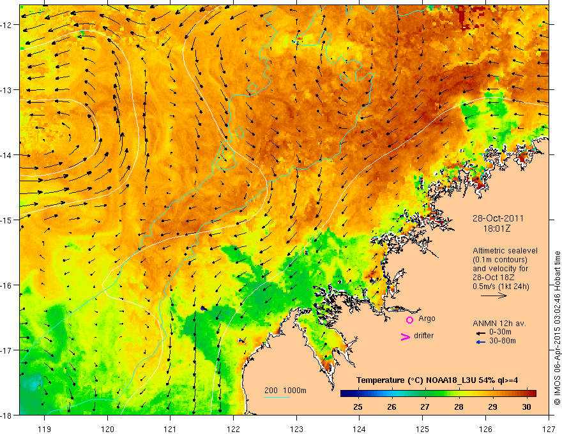Click the black 0-30m ANMN arrow symbol

pyautogui.click(x=480, y=333)
